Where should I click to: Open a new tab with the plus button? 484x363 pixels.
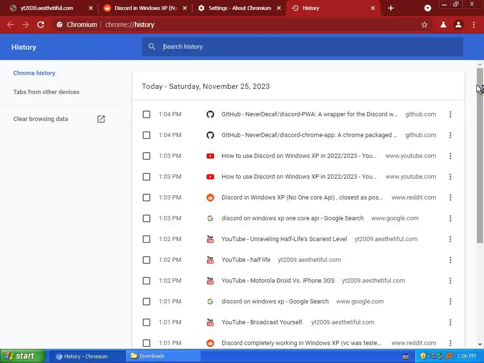coord(391,8)
